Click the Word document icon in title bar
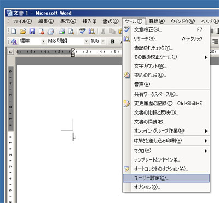This screenshot has width=219, height=203. pyautogui.click(x=9, y=13)
